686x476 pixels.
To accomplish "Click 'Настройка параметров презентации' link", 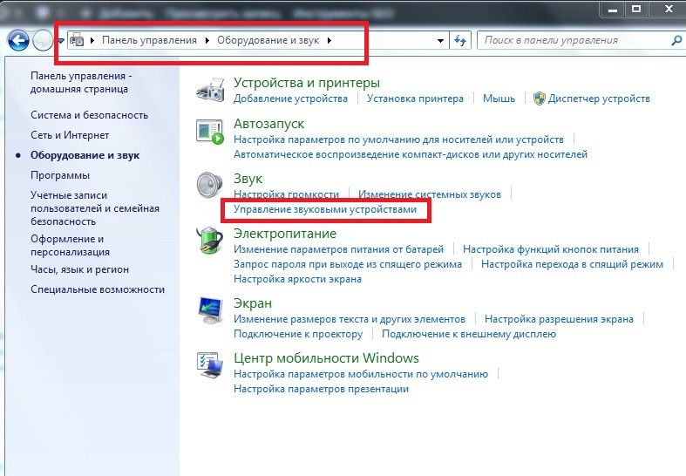I will pos(321,389).
